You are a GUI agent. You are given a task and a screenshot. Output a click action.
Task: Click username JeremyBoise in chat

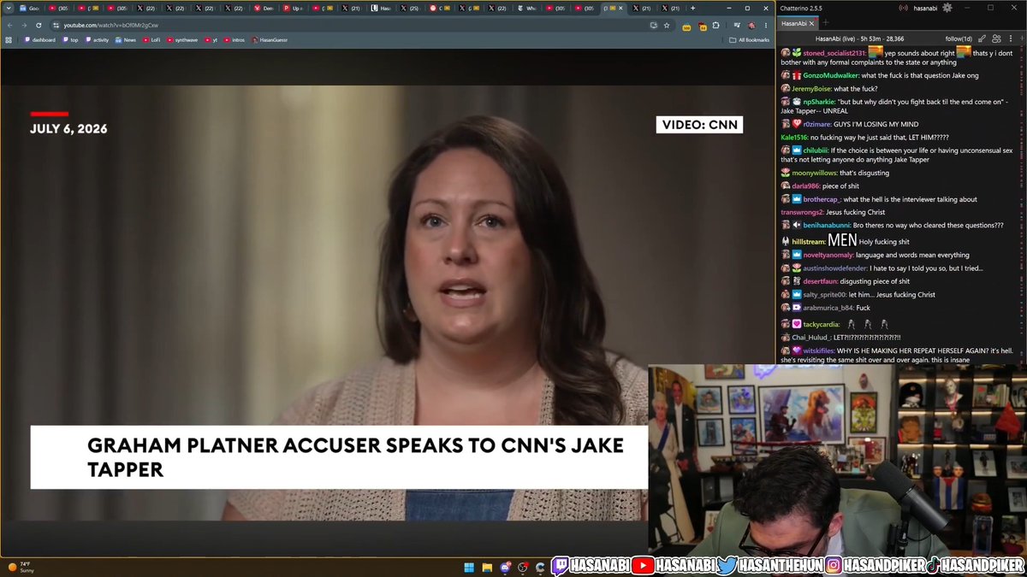click(811, 89)
